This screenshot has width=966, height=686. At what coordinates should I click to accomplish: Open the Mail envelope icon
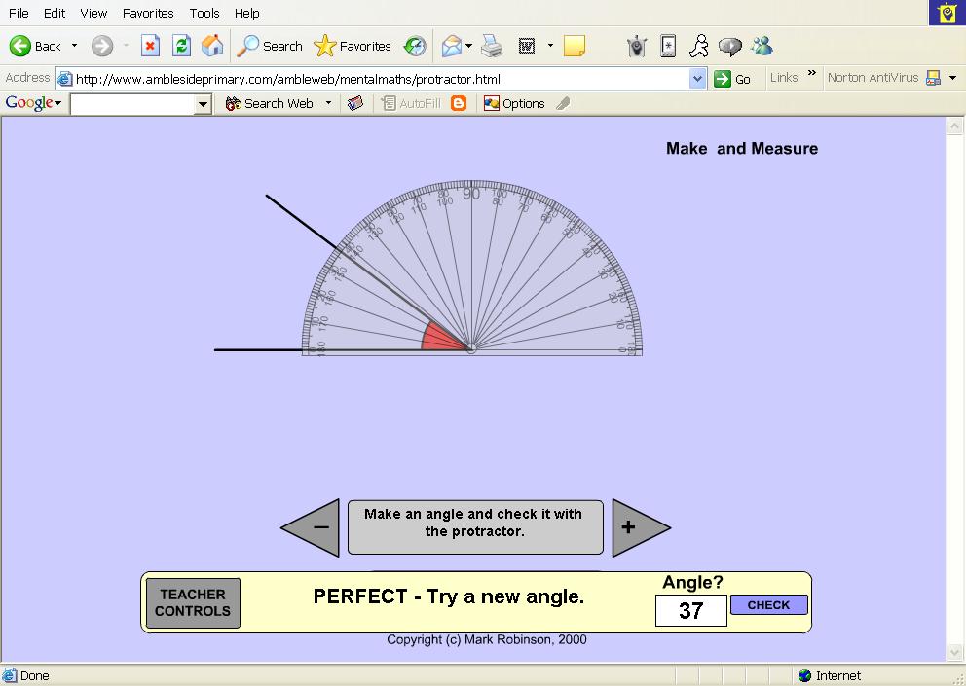452,46
